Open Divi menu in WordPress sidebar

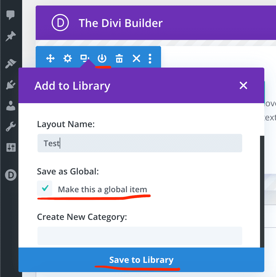click(11, 175)
